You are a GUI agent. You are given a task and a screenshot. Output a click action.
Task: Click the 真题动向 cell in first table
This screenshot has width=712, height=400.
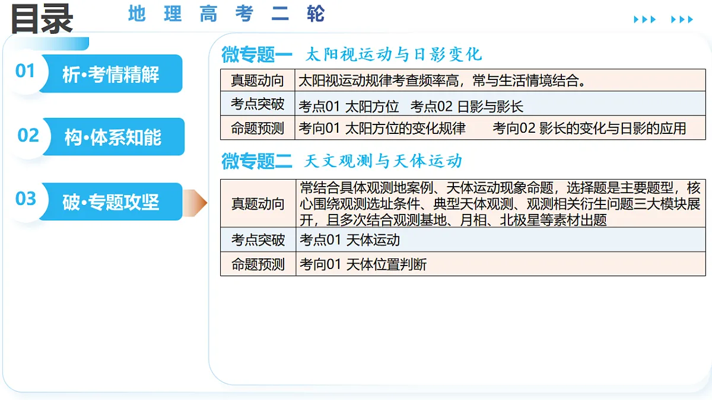click(258, 81)
